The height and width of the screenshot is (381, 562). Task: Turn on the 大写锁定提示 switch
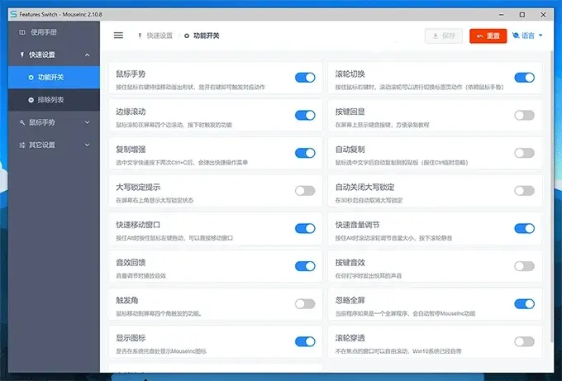pos(305,191)
